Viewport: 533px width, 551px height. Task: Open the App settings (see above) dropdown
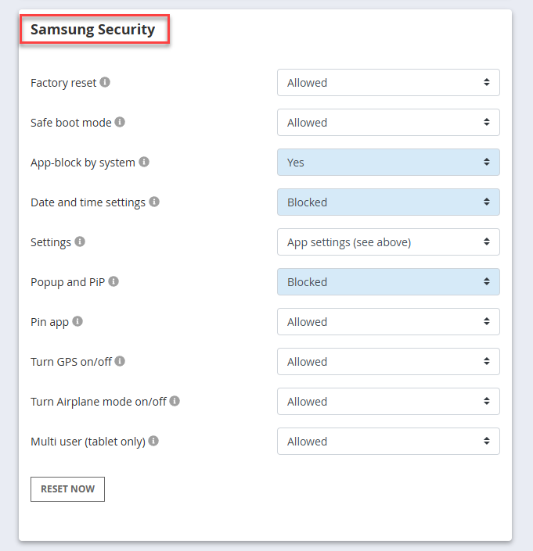pyautogui.click(x=388, y=242)
